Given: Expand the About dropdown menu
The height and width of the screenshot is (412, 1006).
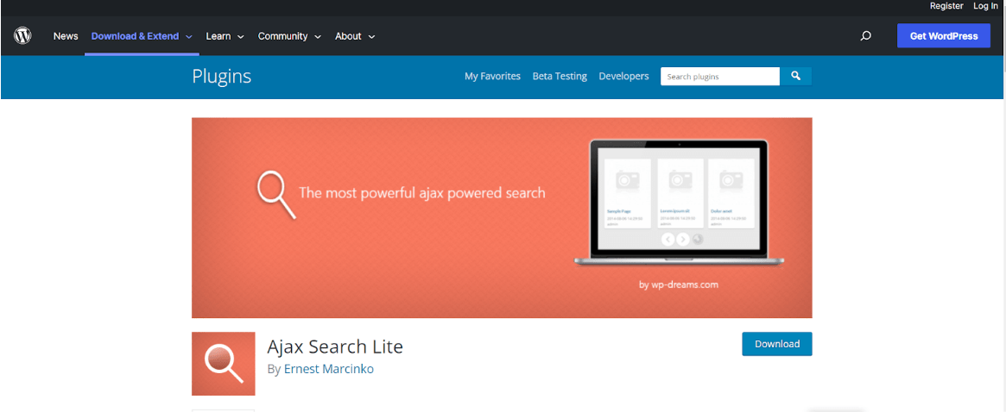Looking at the screenshot, I should point(355,36).
